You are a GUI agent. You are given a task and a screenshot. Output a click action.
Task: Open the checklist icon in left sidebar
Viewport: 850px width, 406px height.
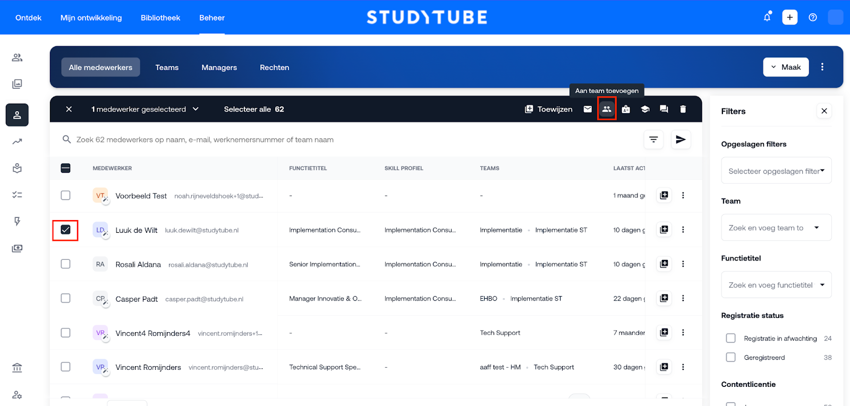click(17, 194)
